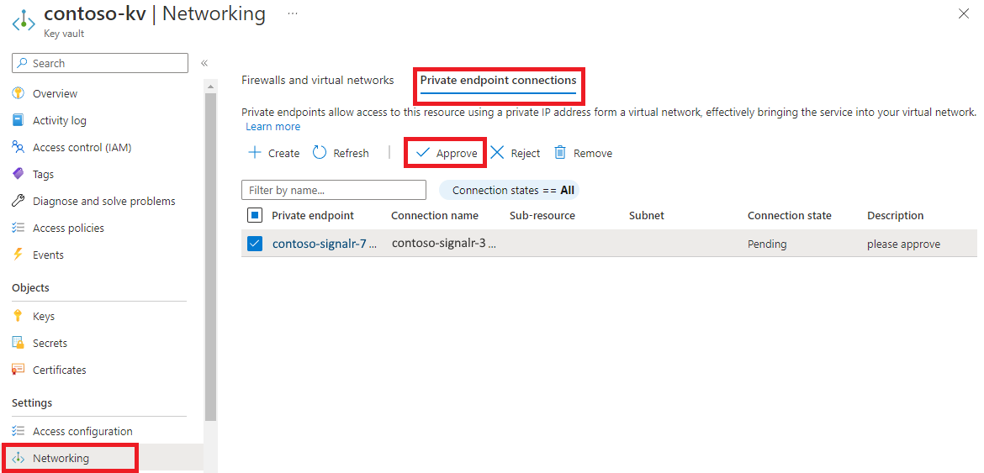Open Certificates under Objects
Screen dimensions: 984x473
click(60, 371)
